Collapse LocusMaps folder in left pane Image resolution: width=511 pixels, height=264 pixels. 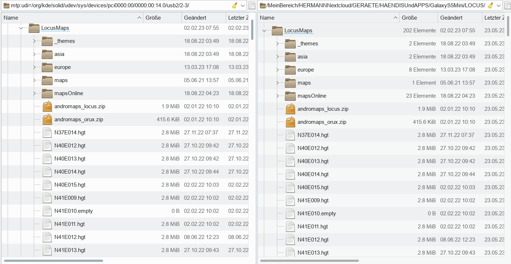pos(21,28)
